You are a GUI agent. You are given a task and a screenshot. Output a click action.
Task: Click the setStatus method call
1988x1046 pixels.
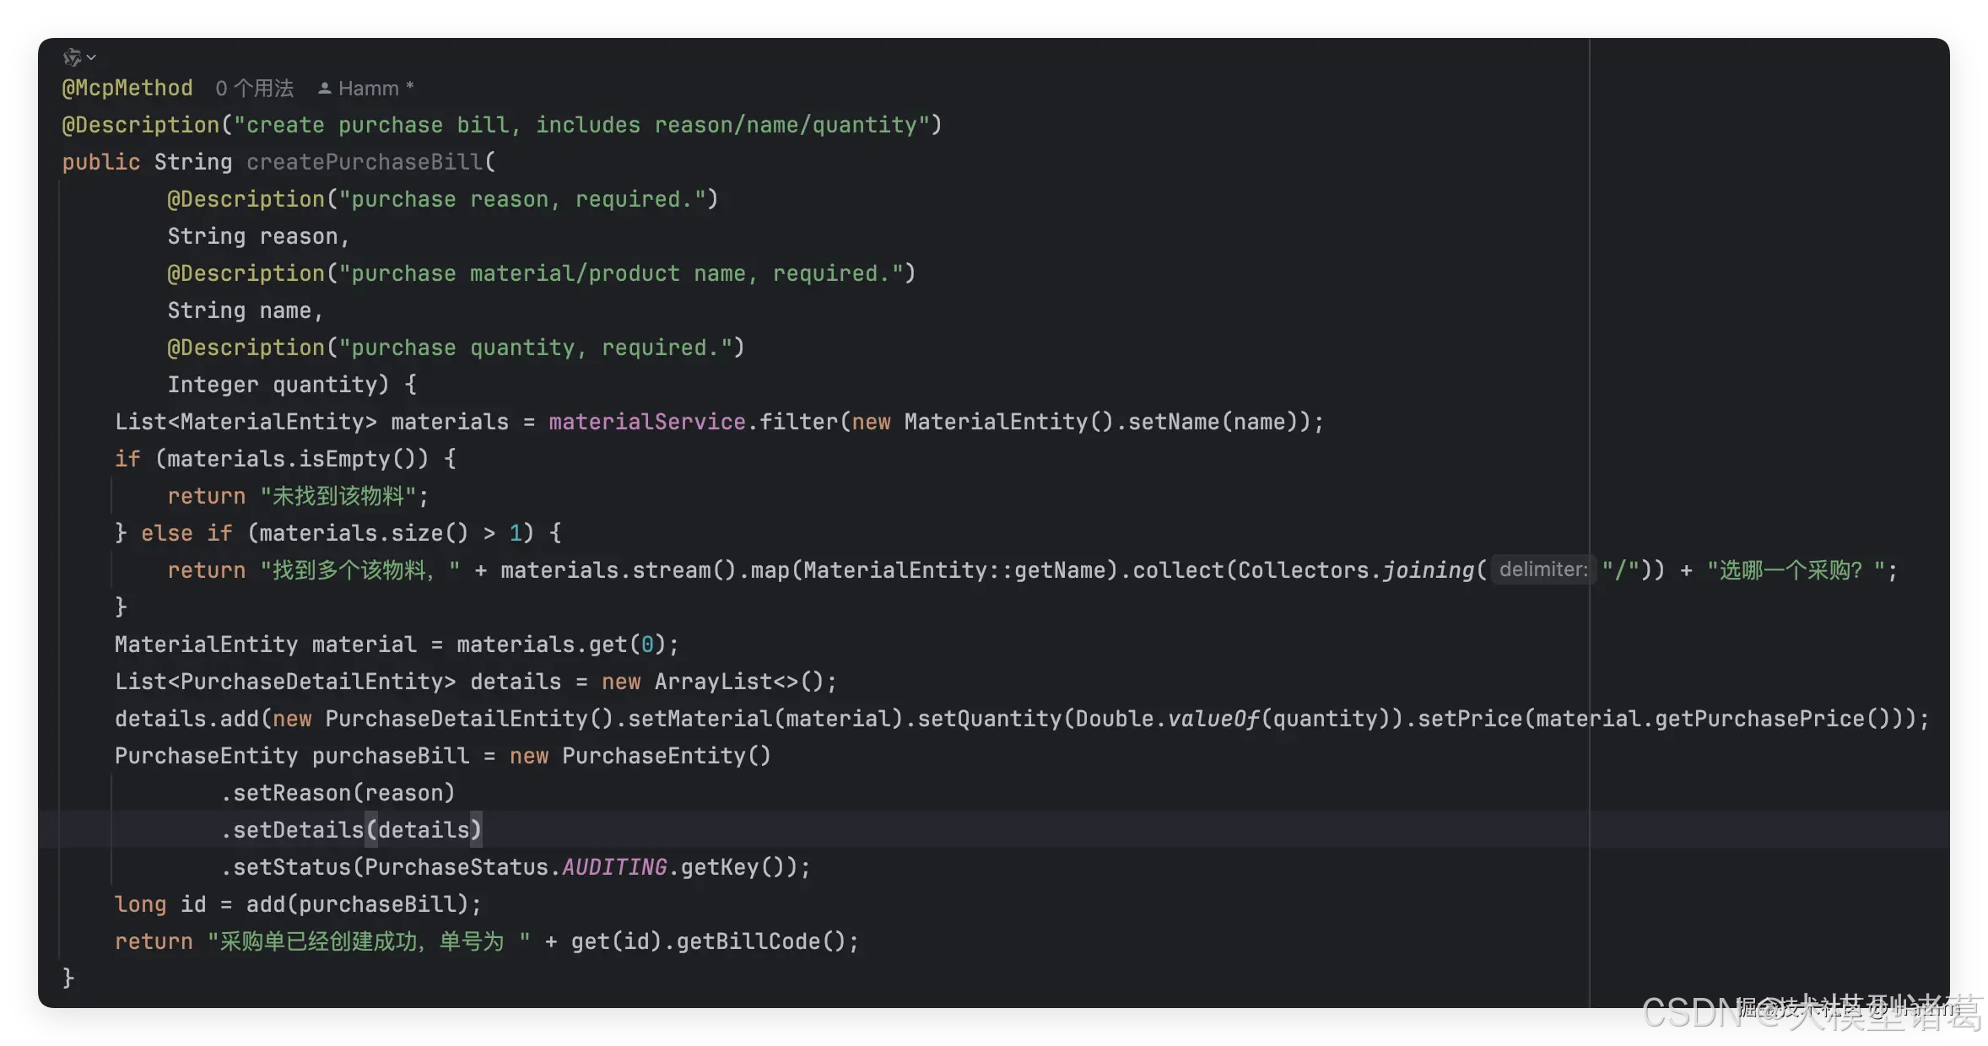point(291,867)
